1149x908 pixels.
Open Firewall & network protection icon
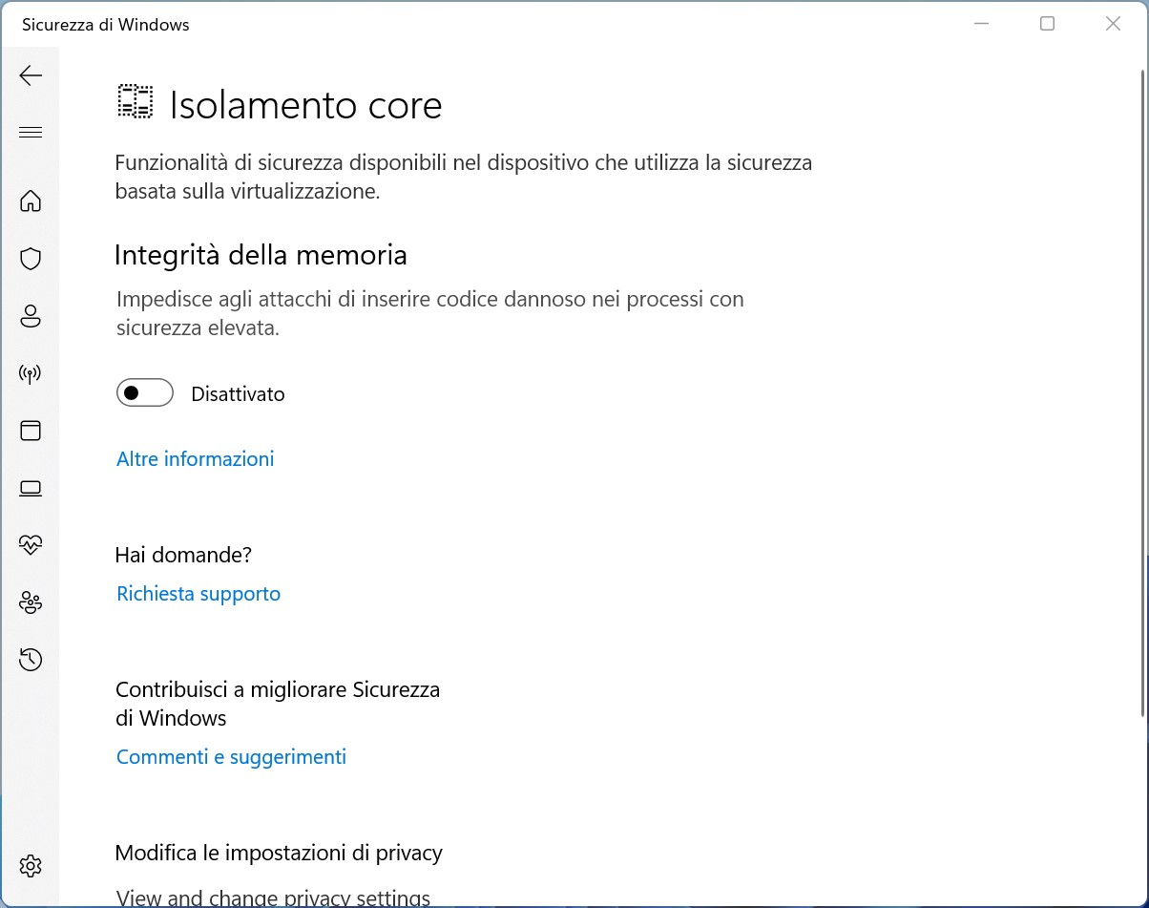point(31,373)
